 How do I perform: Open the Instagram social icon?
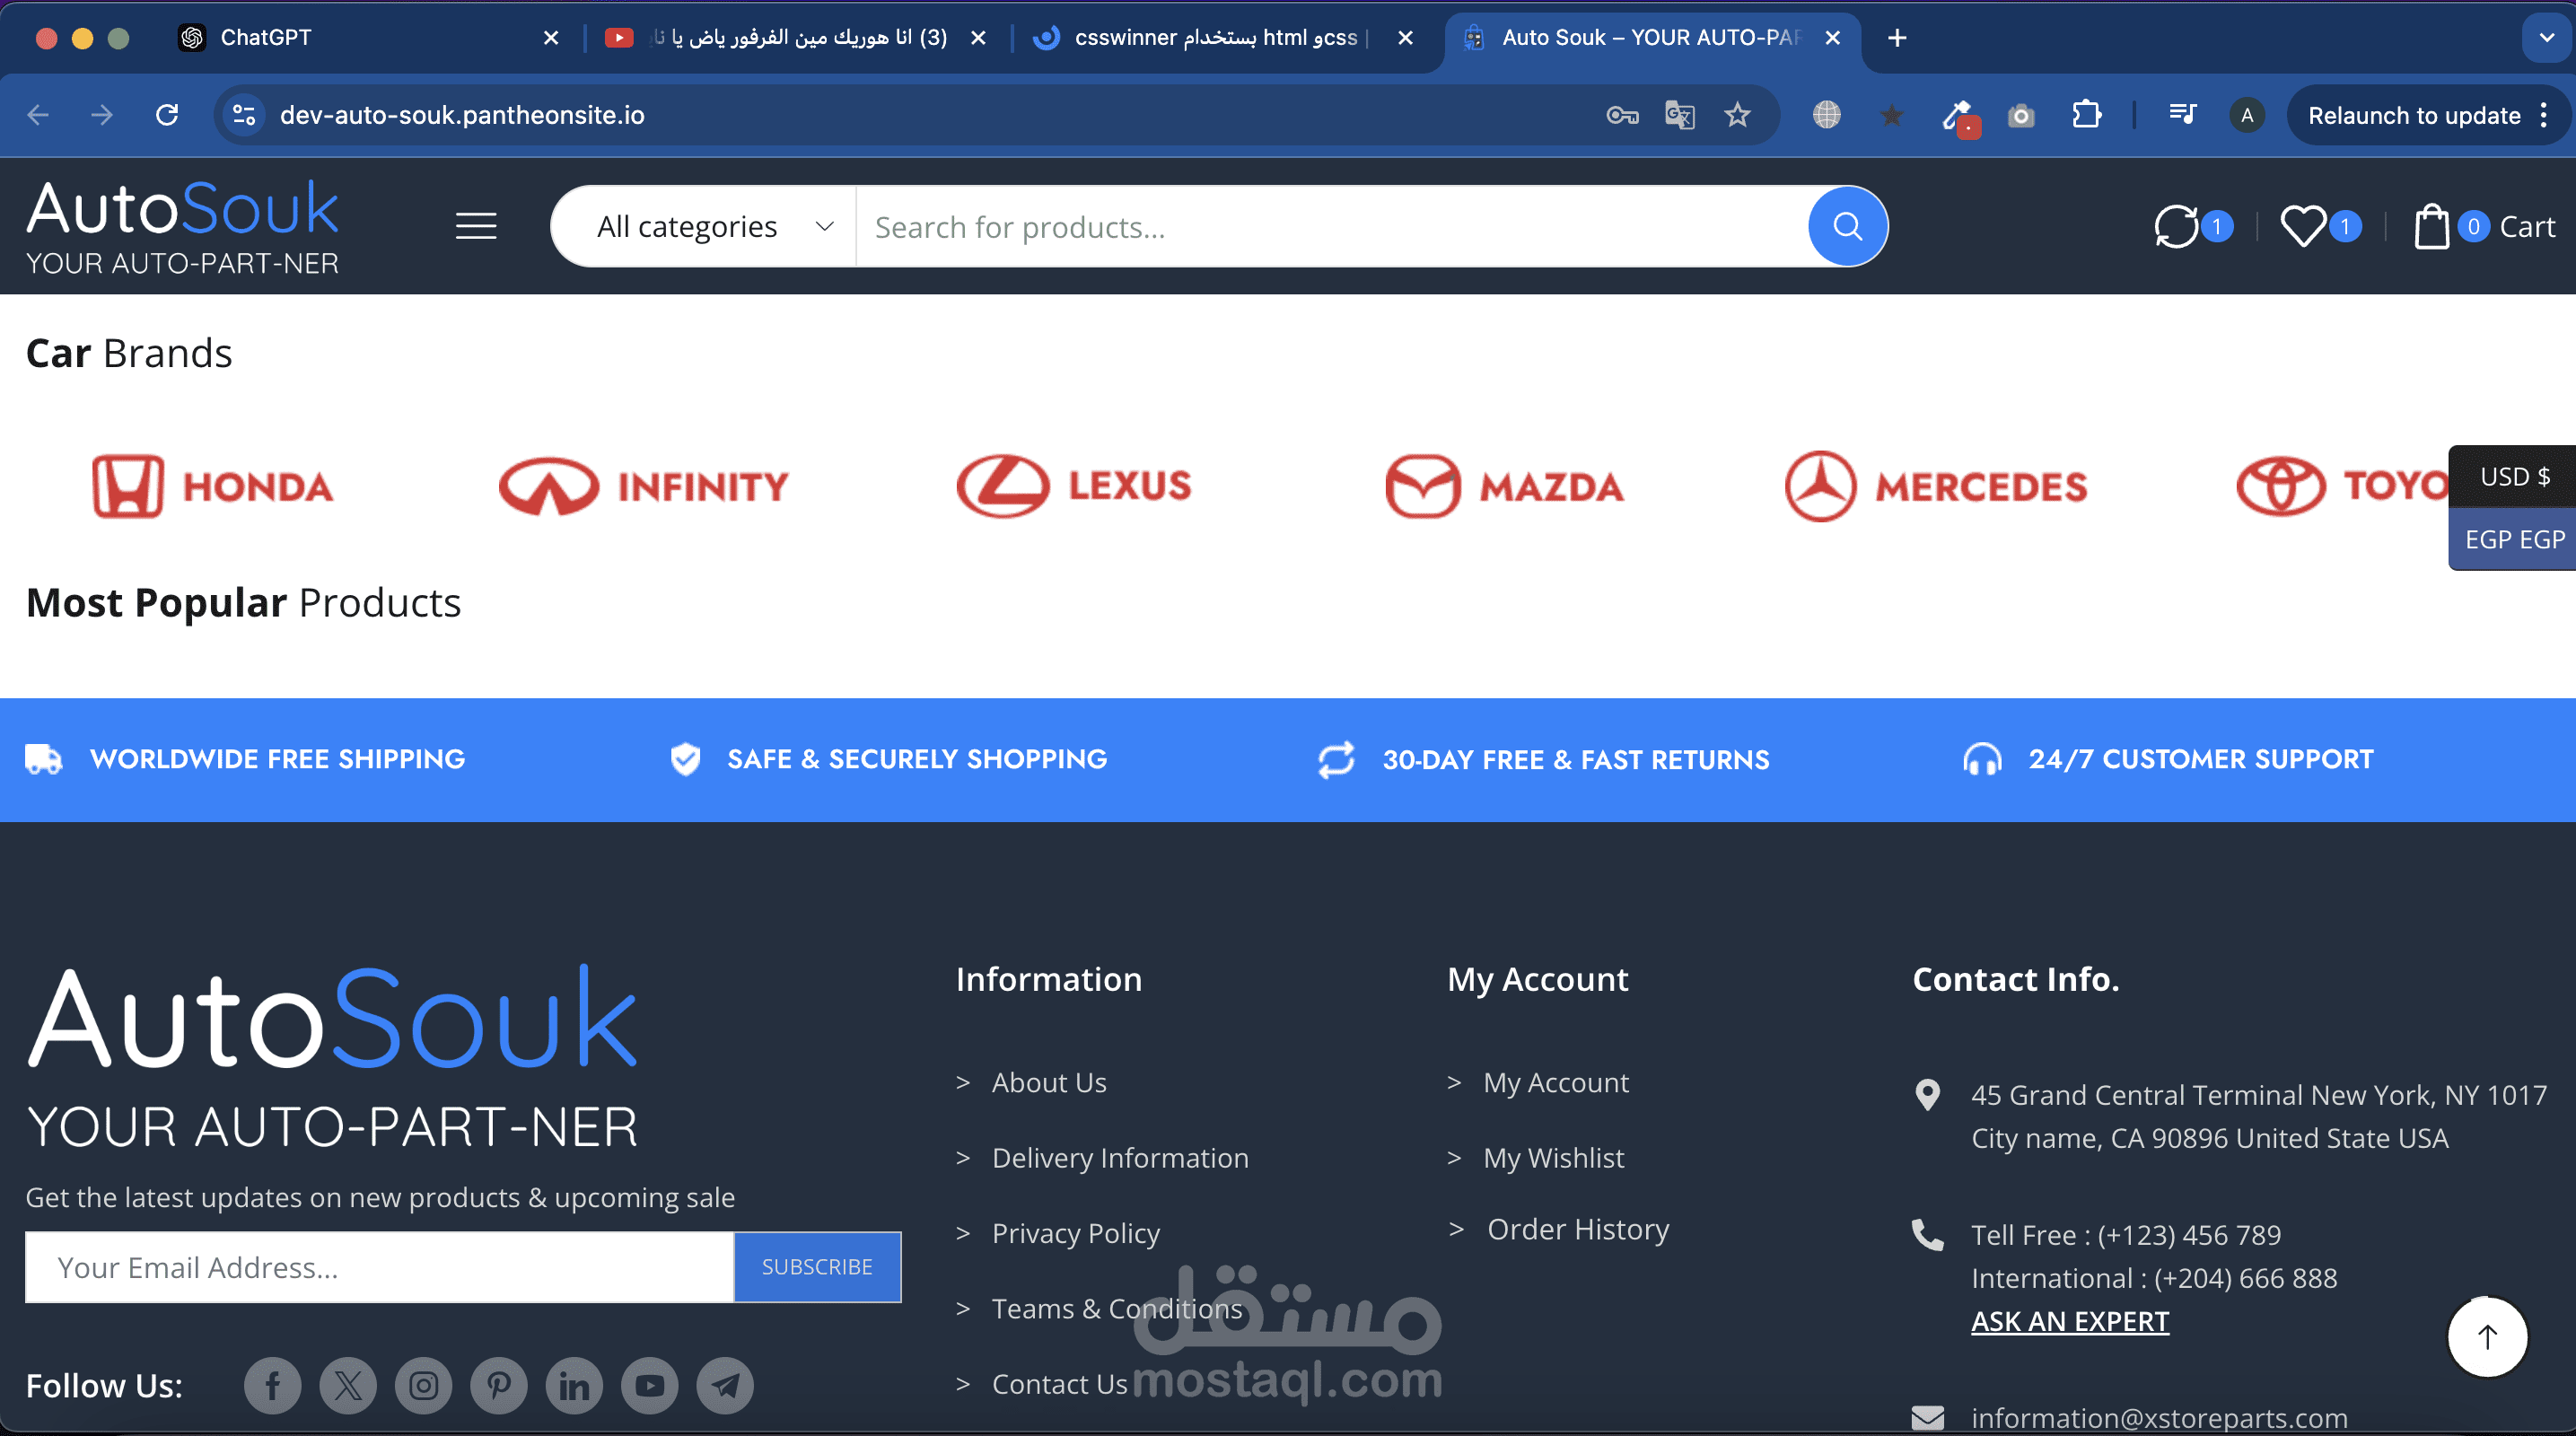(423, 1385)
